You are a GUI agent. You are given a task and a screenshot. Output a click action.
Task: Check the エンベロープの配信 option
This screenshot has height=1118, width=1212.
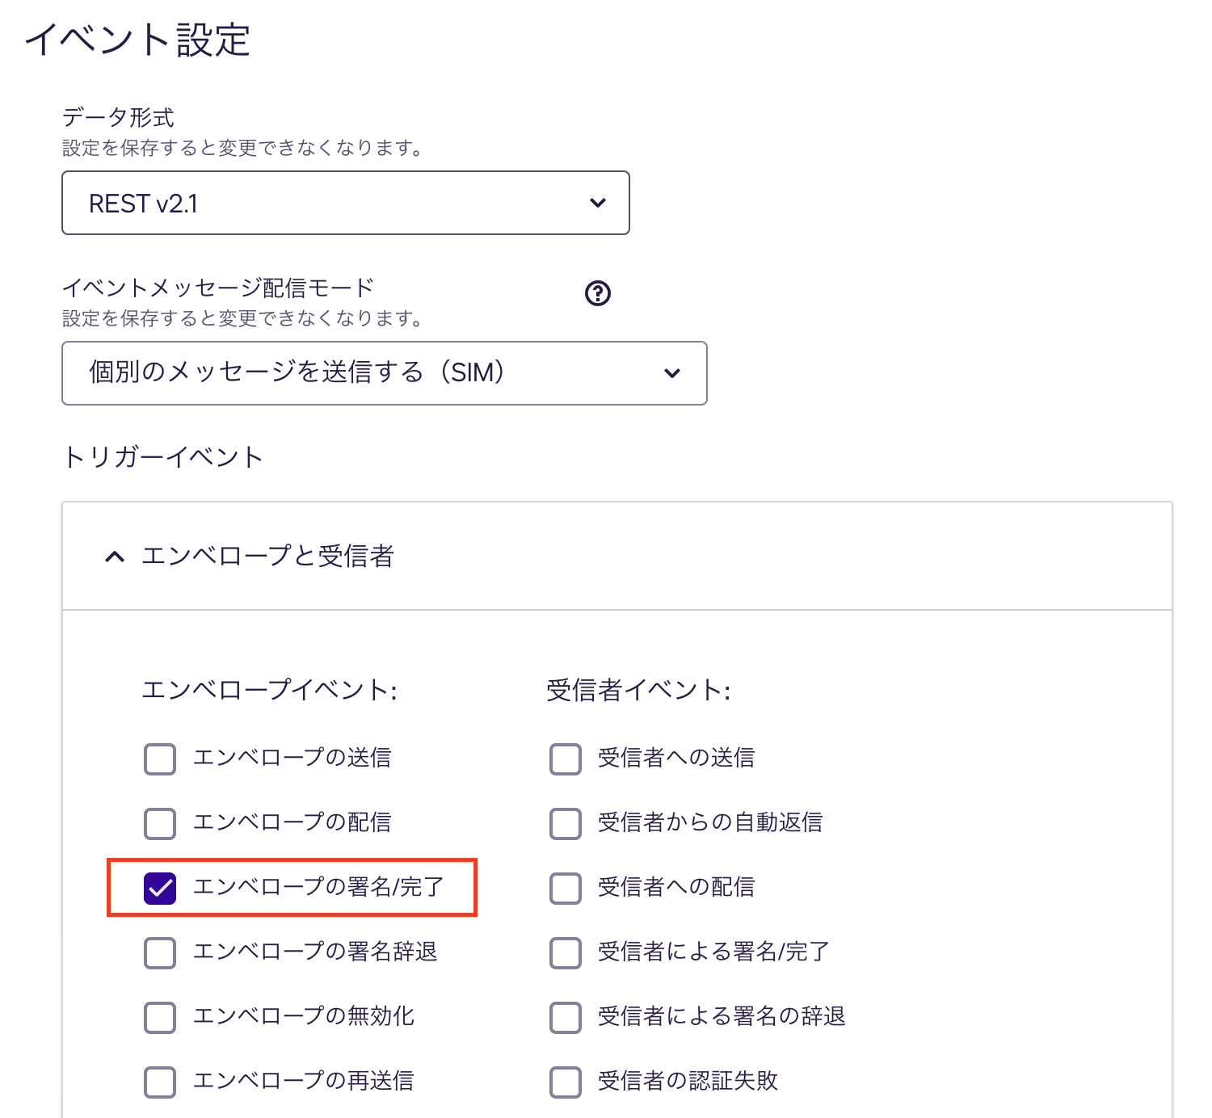[160, 823]
